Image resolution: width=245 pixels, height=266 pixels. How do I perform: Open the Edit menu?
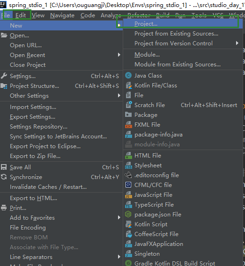21,15
